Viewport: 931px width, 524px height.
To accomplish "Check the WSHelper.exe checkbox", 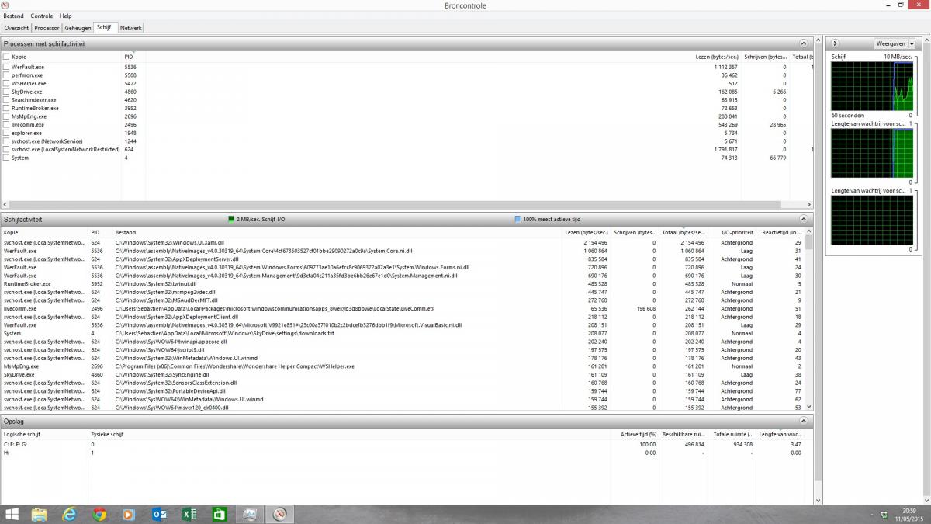I will [x=6, y=84].
